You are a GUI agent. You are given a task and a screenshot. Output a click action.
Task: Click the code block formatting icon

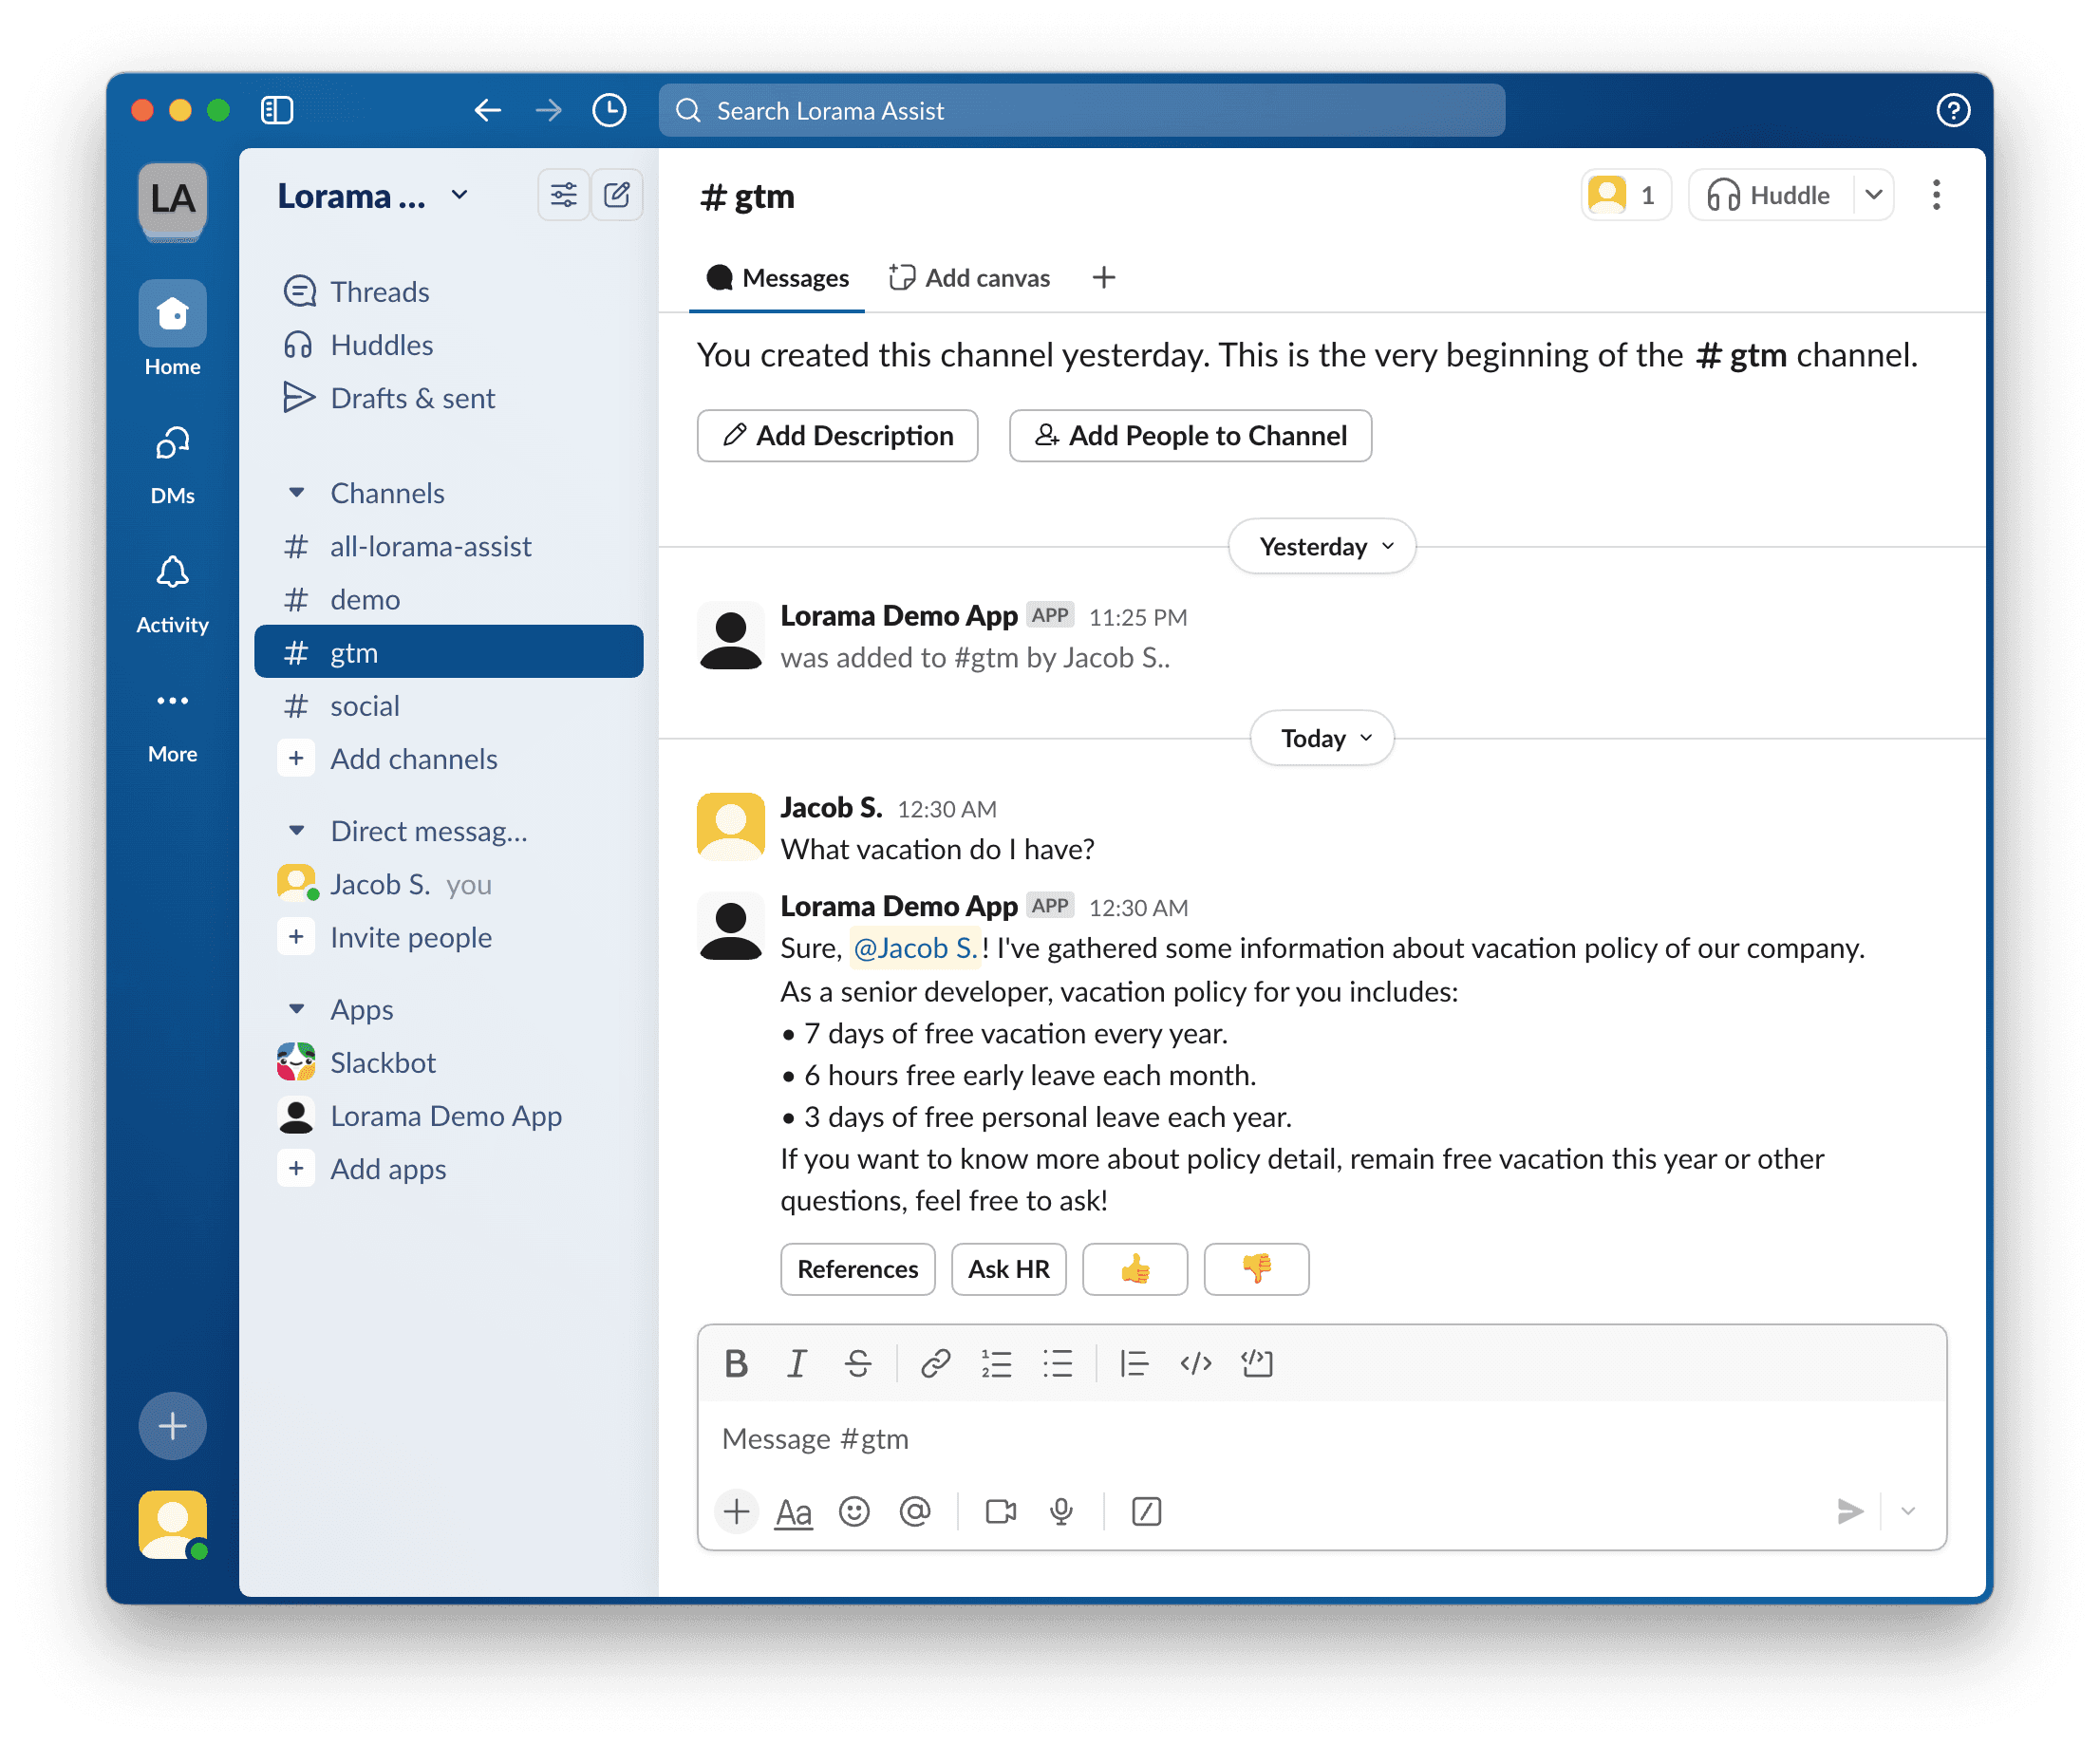(1256, 1363)
